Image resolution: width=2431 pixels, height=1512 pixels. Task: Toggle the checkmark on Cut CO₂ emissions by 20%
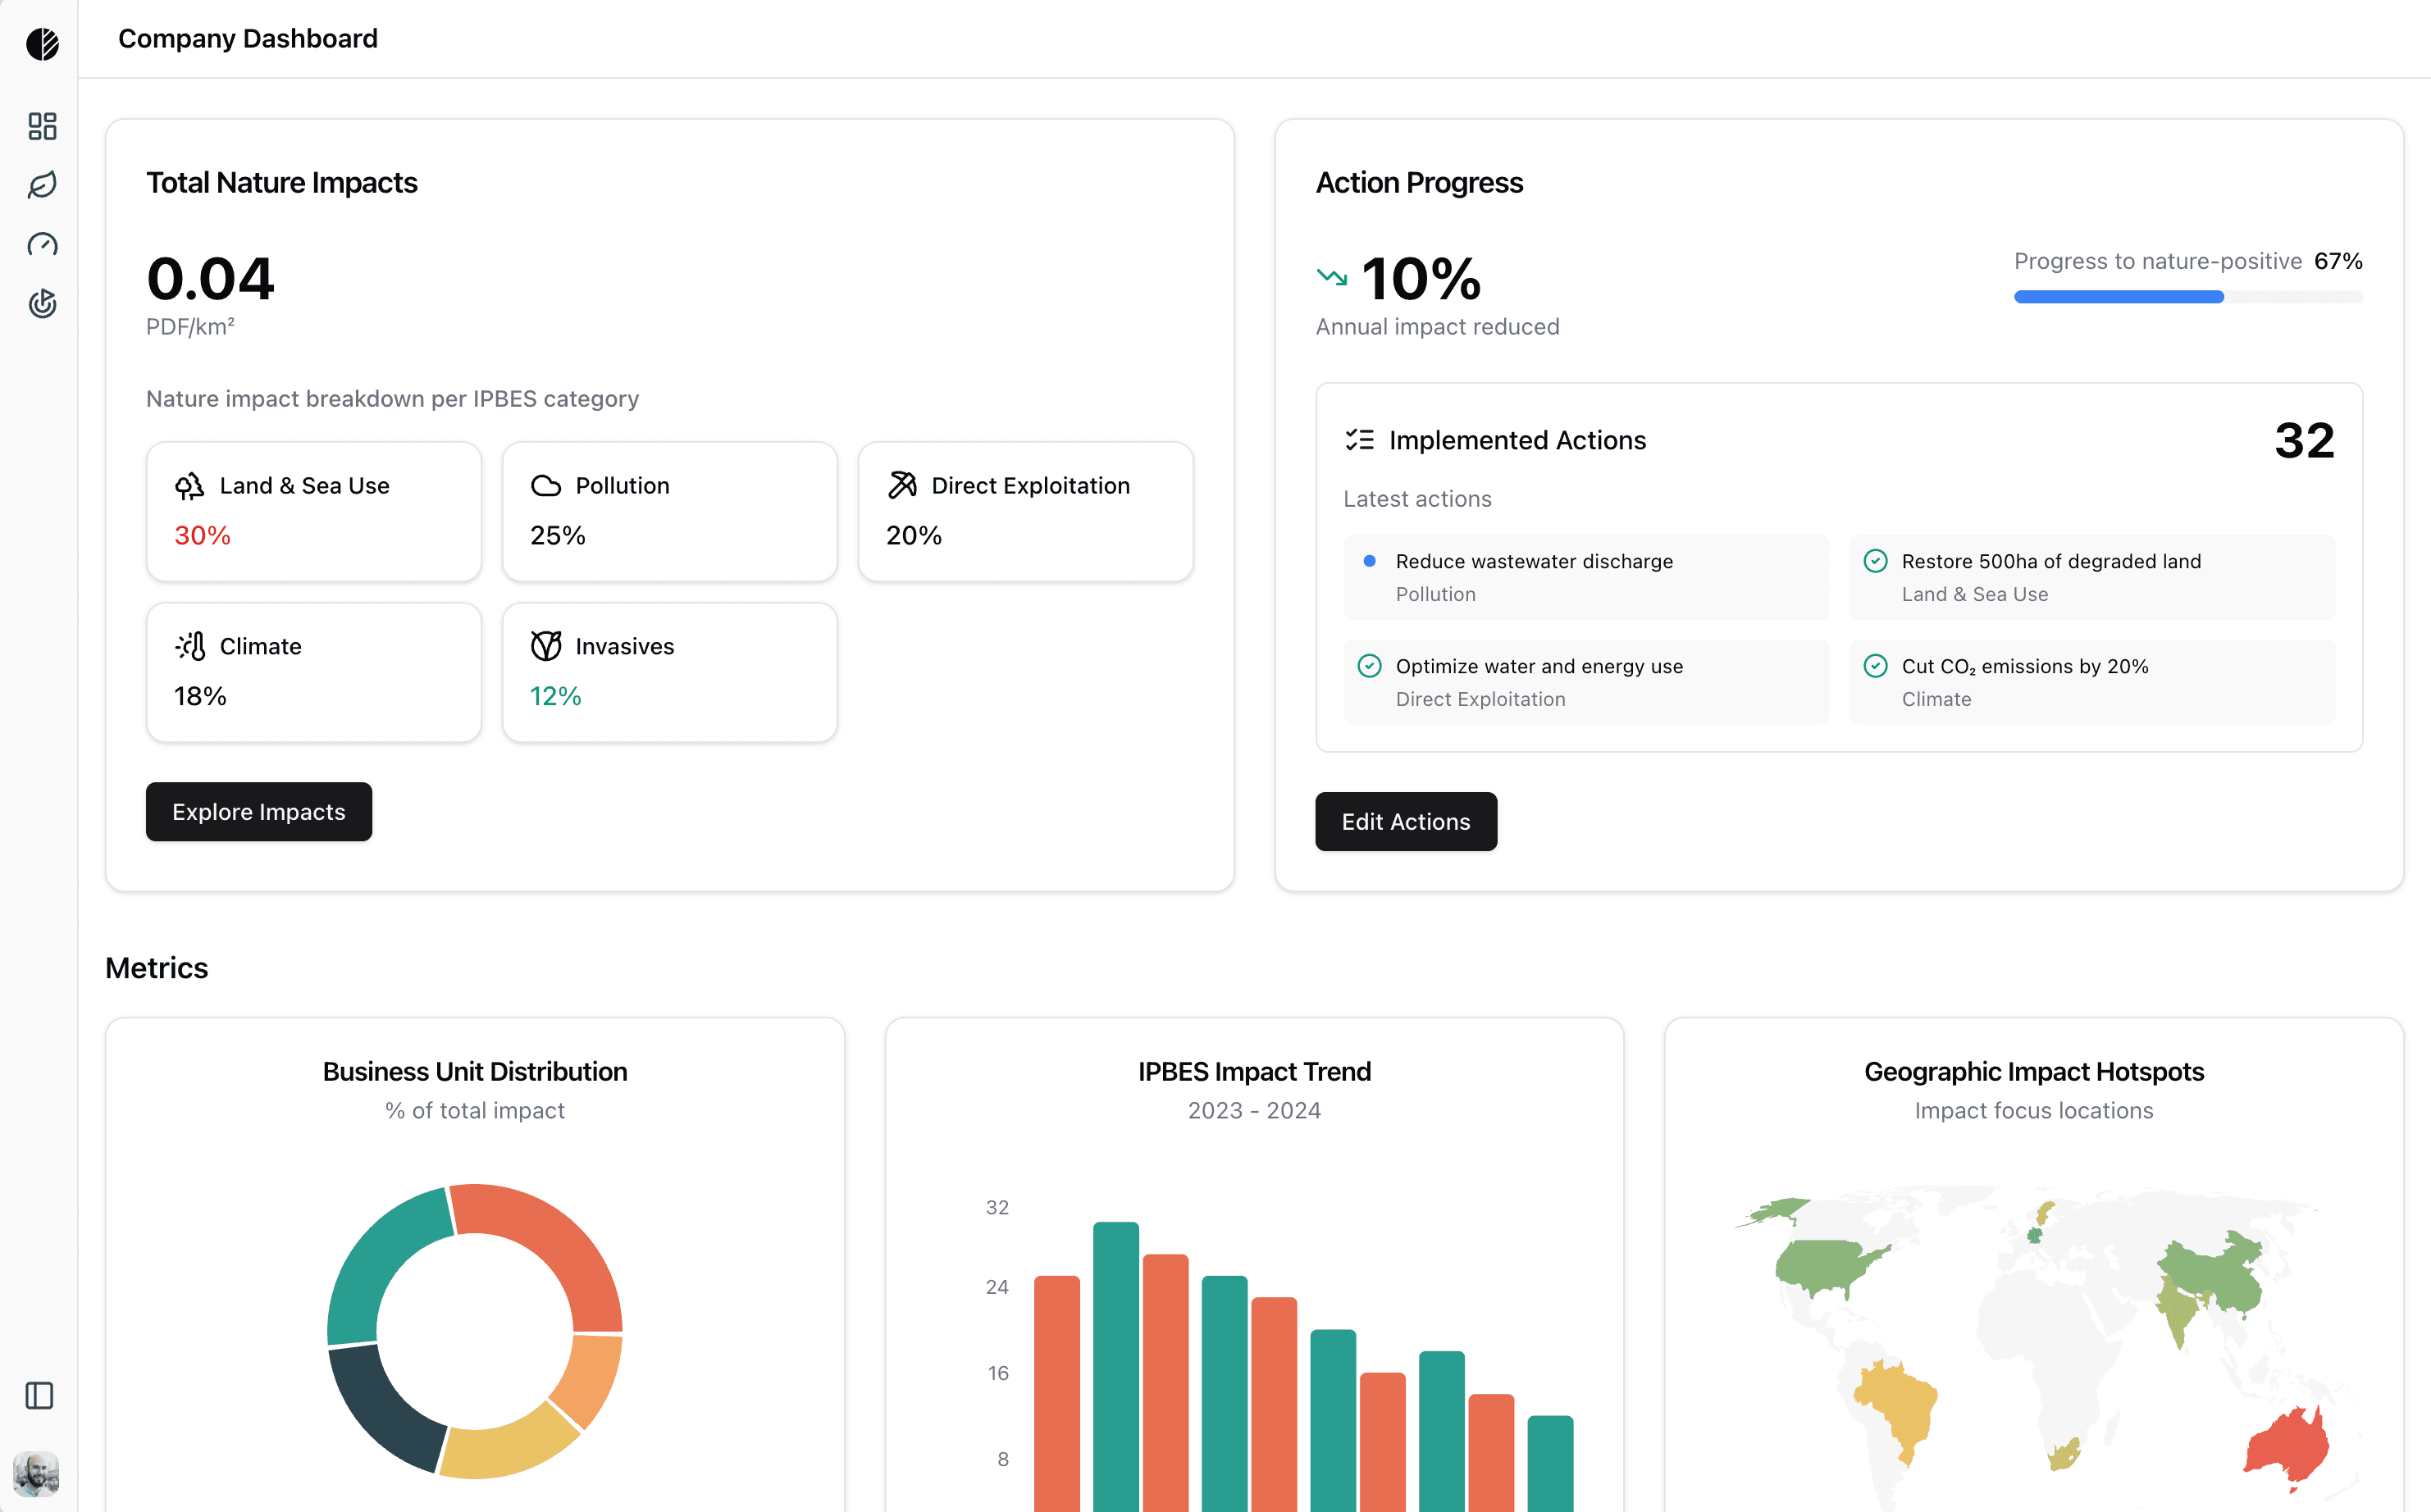click(x=1875, y=666)
